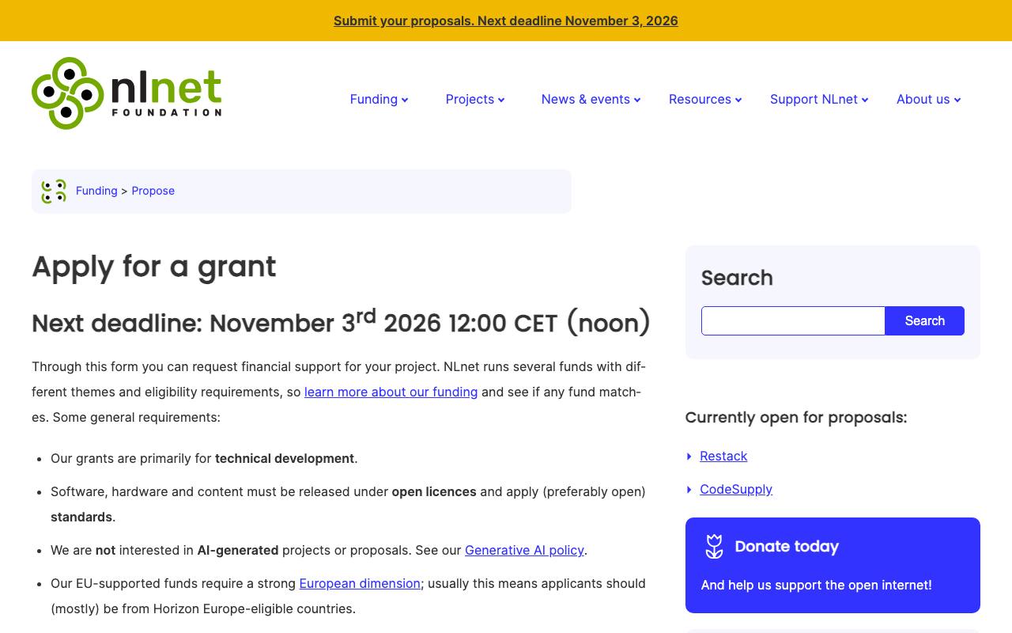Screen dimensions: 1012x633
Task: Click the Search panel heading
Action: click(x=737, y=278)
